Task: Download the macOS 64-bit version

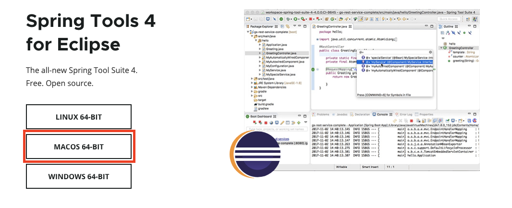Action: click(x=79, y=147)
